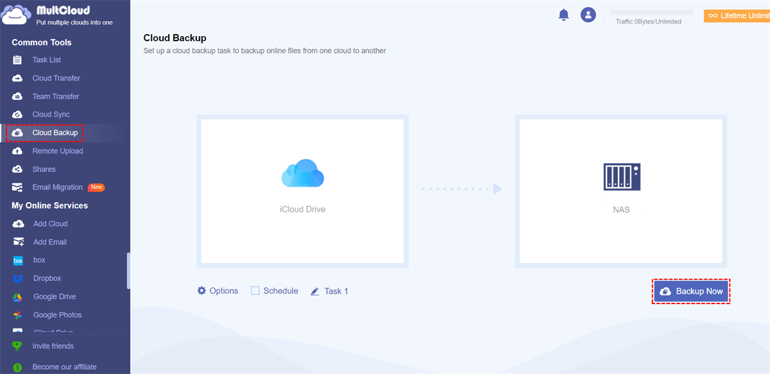Open Task List in sidebar
Screen dimensions: 770x374
[47, 60]
